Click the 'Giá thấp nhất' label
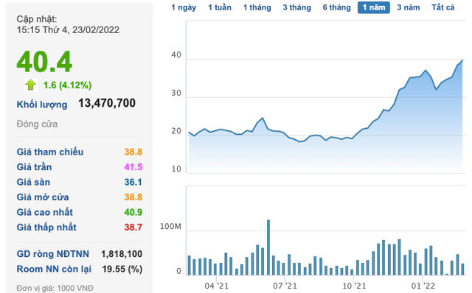 pyautogui.click(x=46, y=227)
